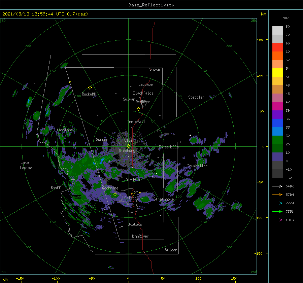Click the Banff label

[x=56, y=188]
